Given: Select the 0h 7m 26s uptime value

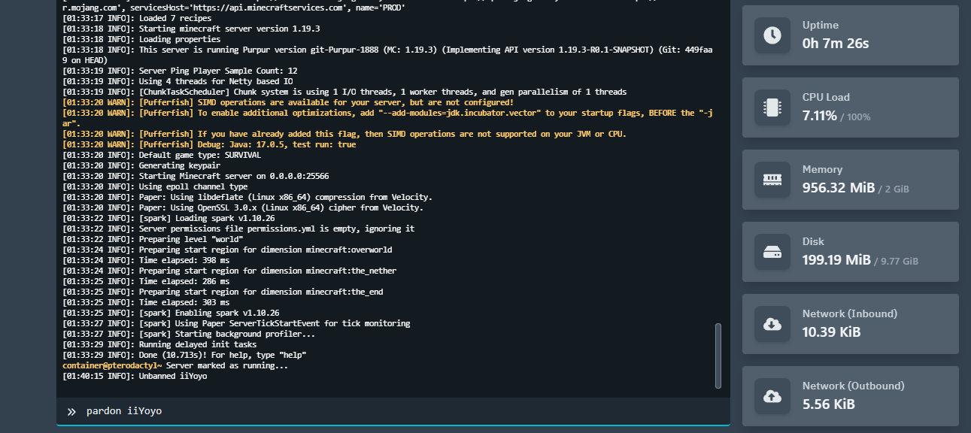Looking at the screenshot, I should point(835,44).
